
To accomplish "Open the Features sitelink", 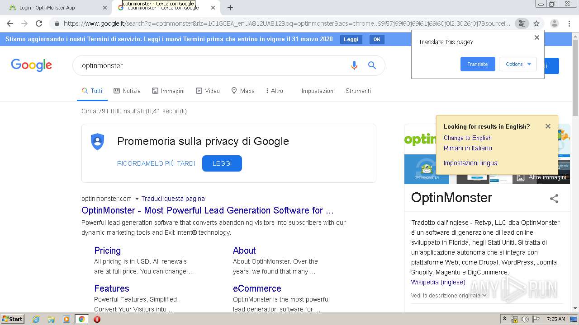I will [112, 288].
